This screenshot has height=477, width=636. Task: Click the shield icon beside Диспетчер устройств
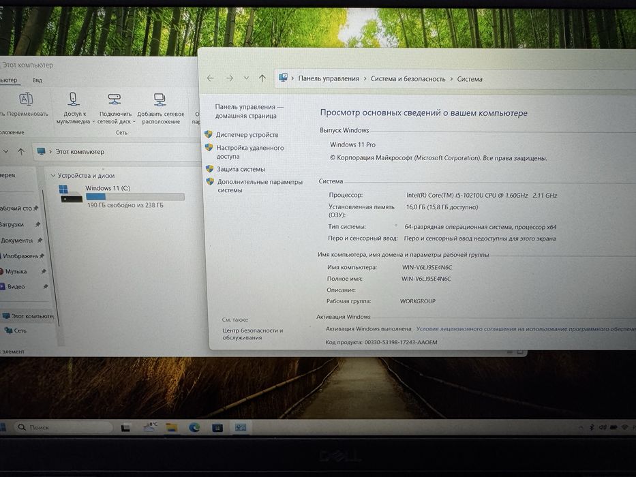209,134
